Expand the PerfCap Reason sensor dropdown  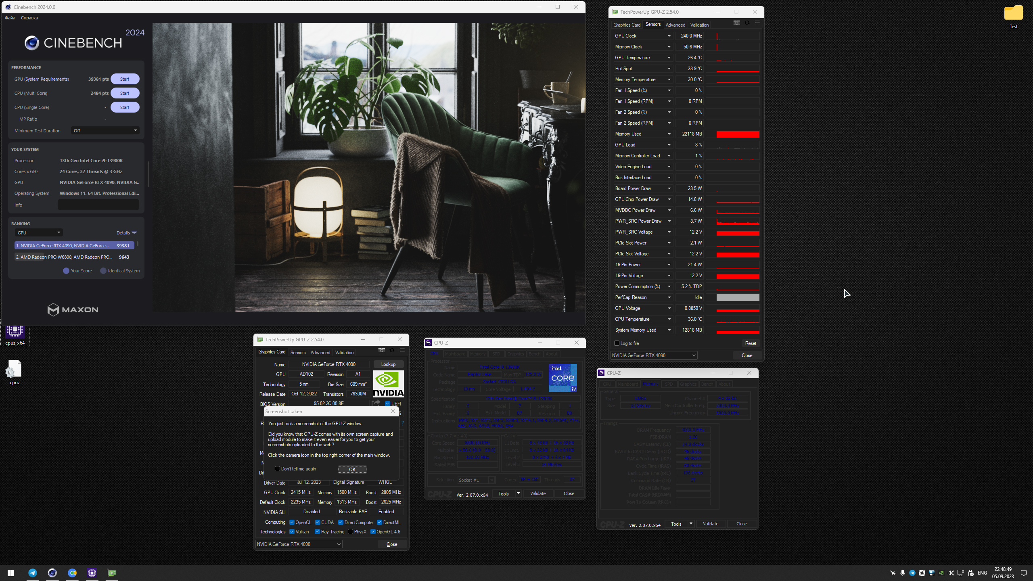coord(669,297)
